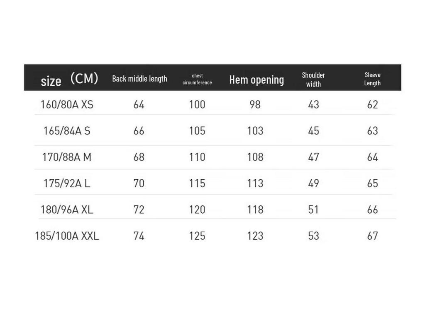425x318 pixels.
Task: Select the 185/100A XXL size label
Action: point(67,236)
